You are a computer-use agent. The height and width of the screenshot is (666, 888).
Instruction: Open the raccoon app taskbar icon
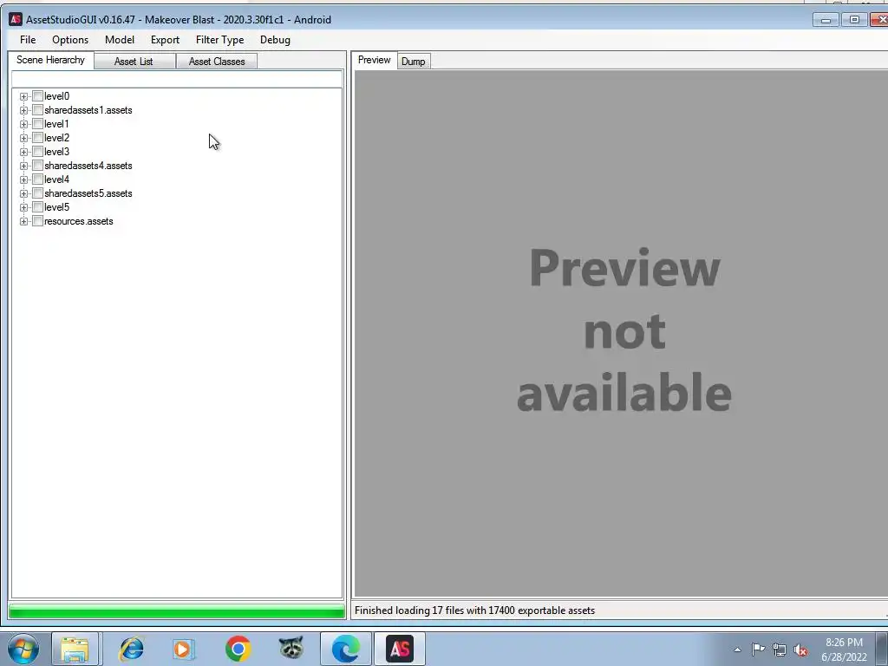click(291, 648)
